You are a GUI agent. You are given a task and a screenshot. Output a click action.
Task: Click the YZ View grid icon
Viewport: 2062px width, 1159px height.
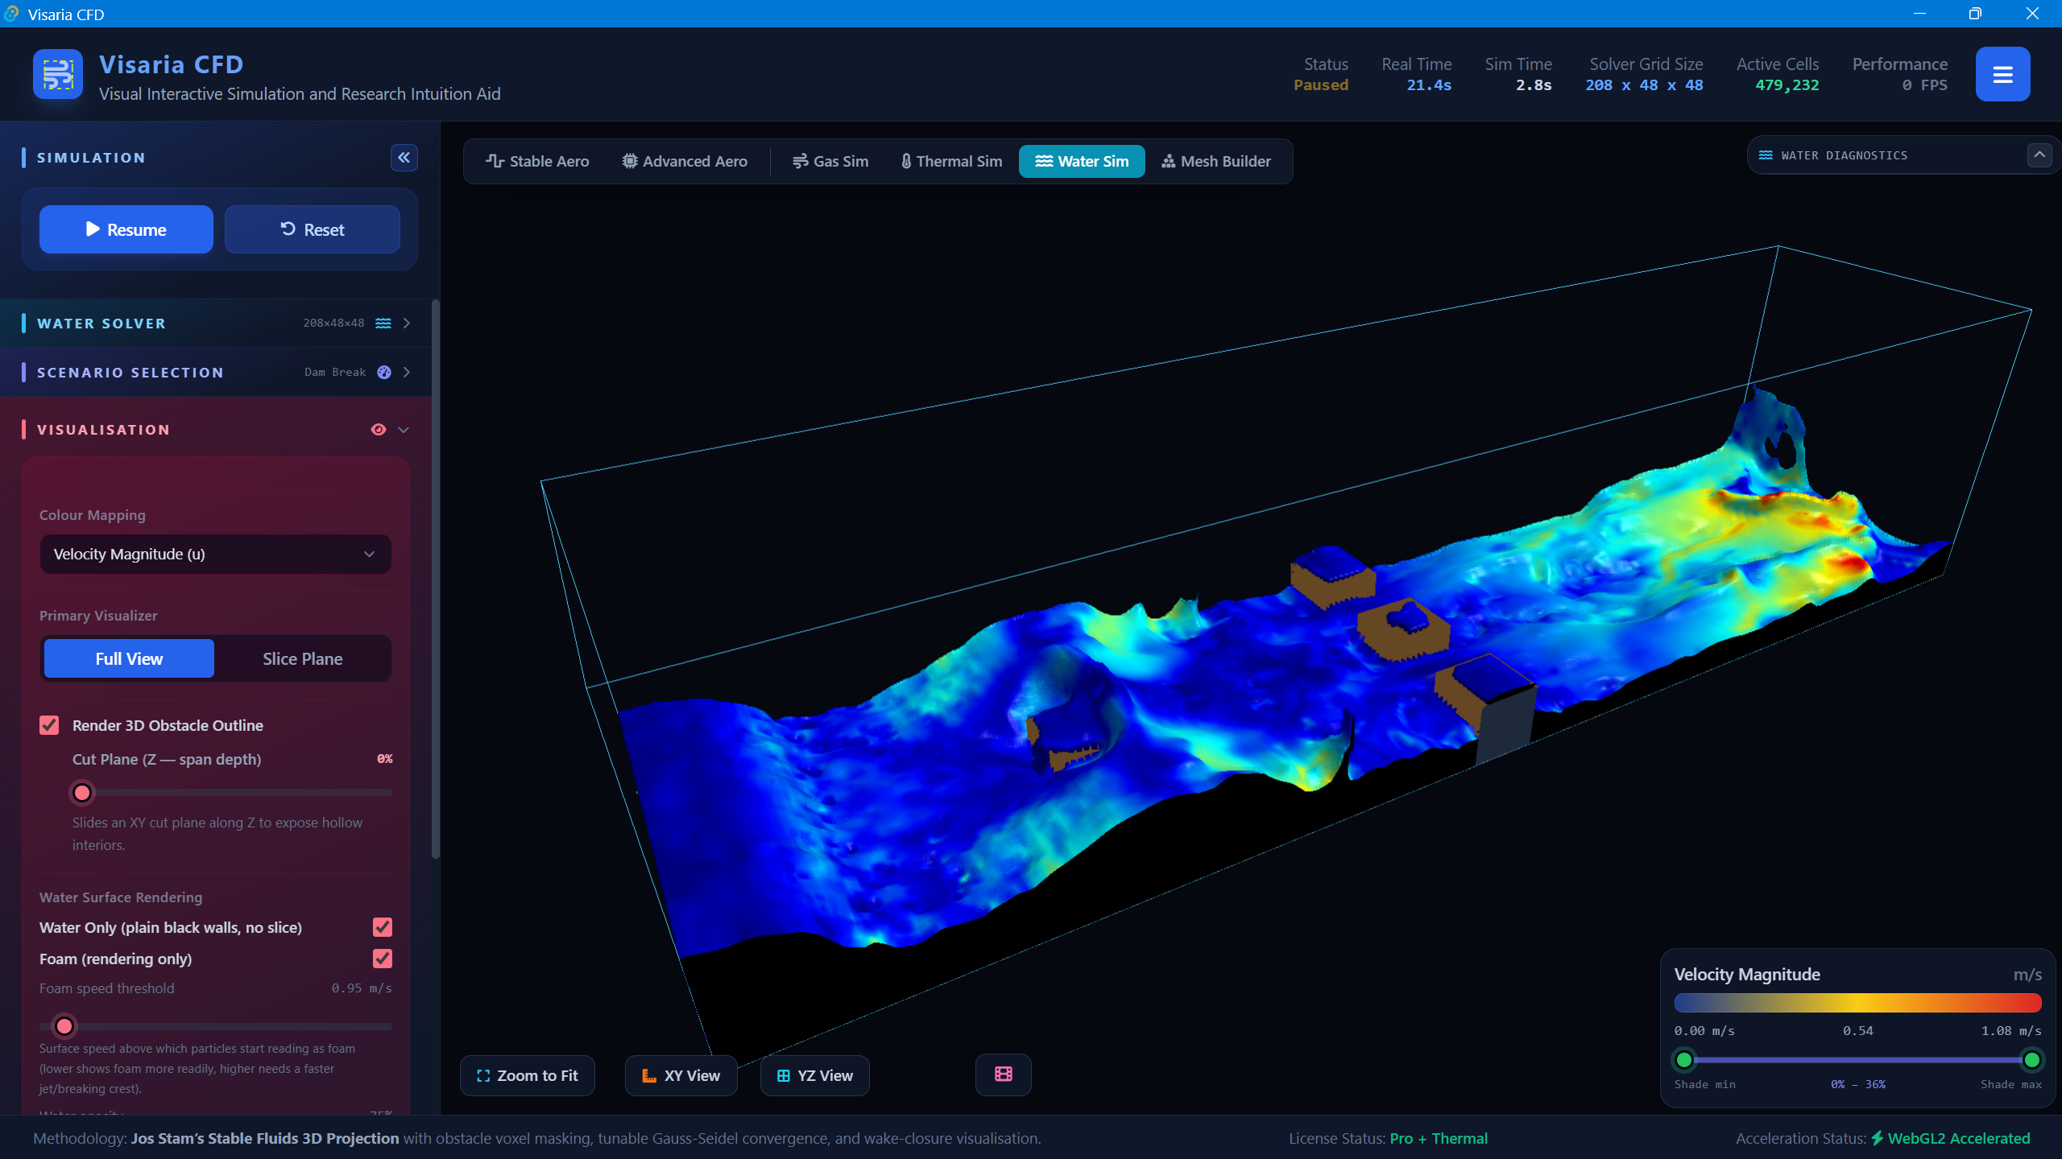point(783,1075)
